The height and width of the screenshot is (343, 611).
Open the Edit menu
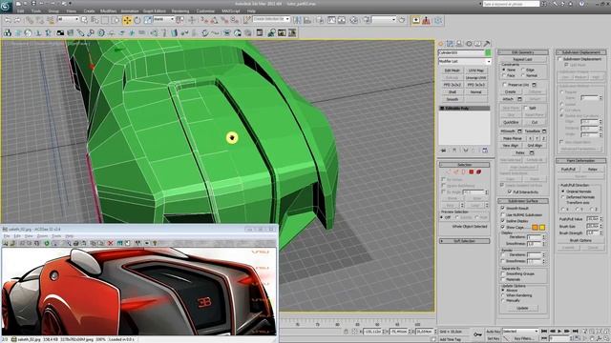click(x=21, y=10)
